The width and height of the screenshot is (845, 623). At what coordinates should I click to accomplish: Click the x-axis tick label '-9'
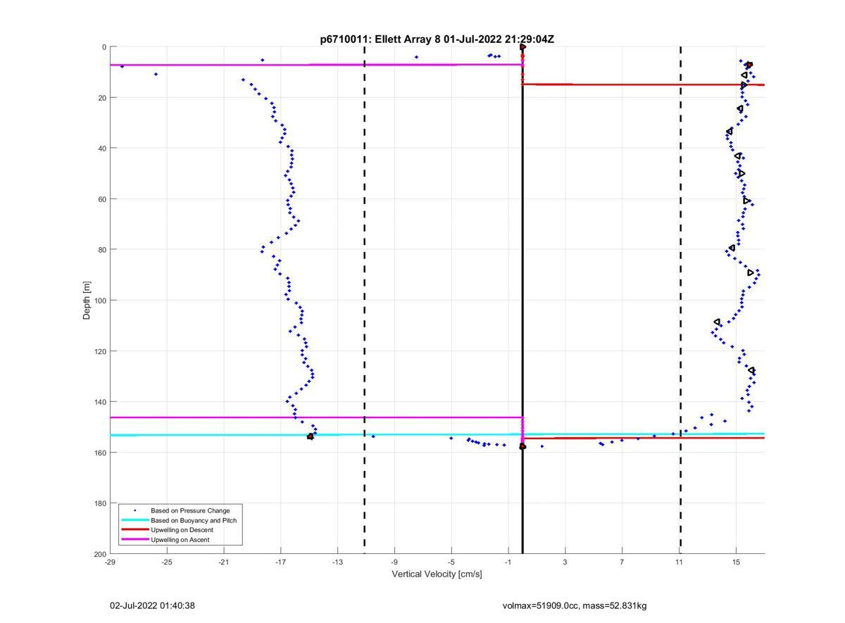pos(394,562)
